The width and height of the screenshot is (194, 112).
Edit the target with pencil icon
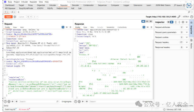click(179, 17)
